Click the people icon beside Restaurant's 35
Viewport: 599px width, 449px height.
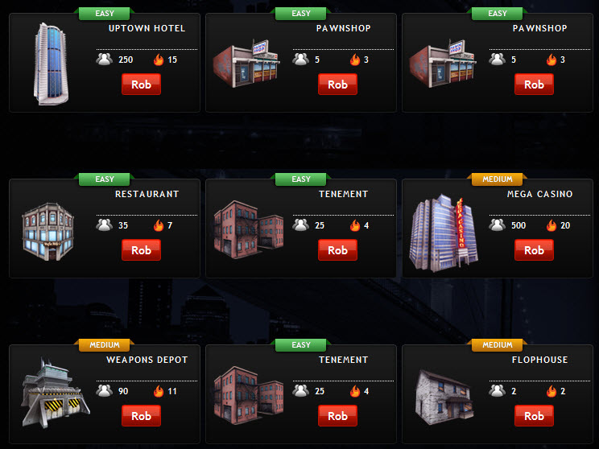pyautogui.click(x=105, y=224)
